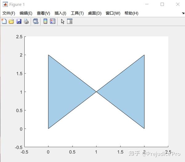Click the Insert Legend icon

click(x=53, y=21)
